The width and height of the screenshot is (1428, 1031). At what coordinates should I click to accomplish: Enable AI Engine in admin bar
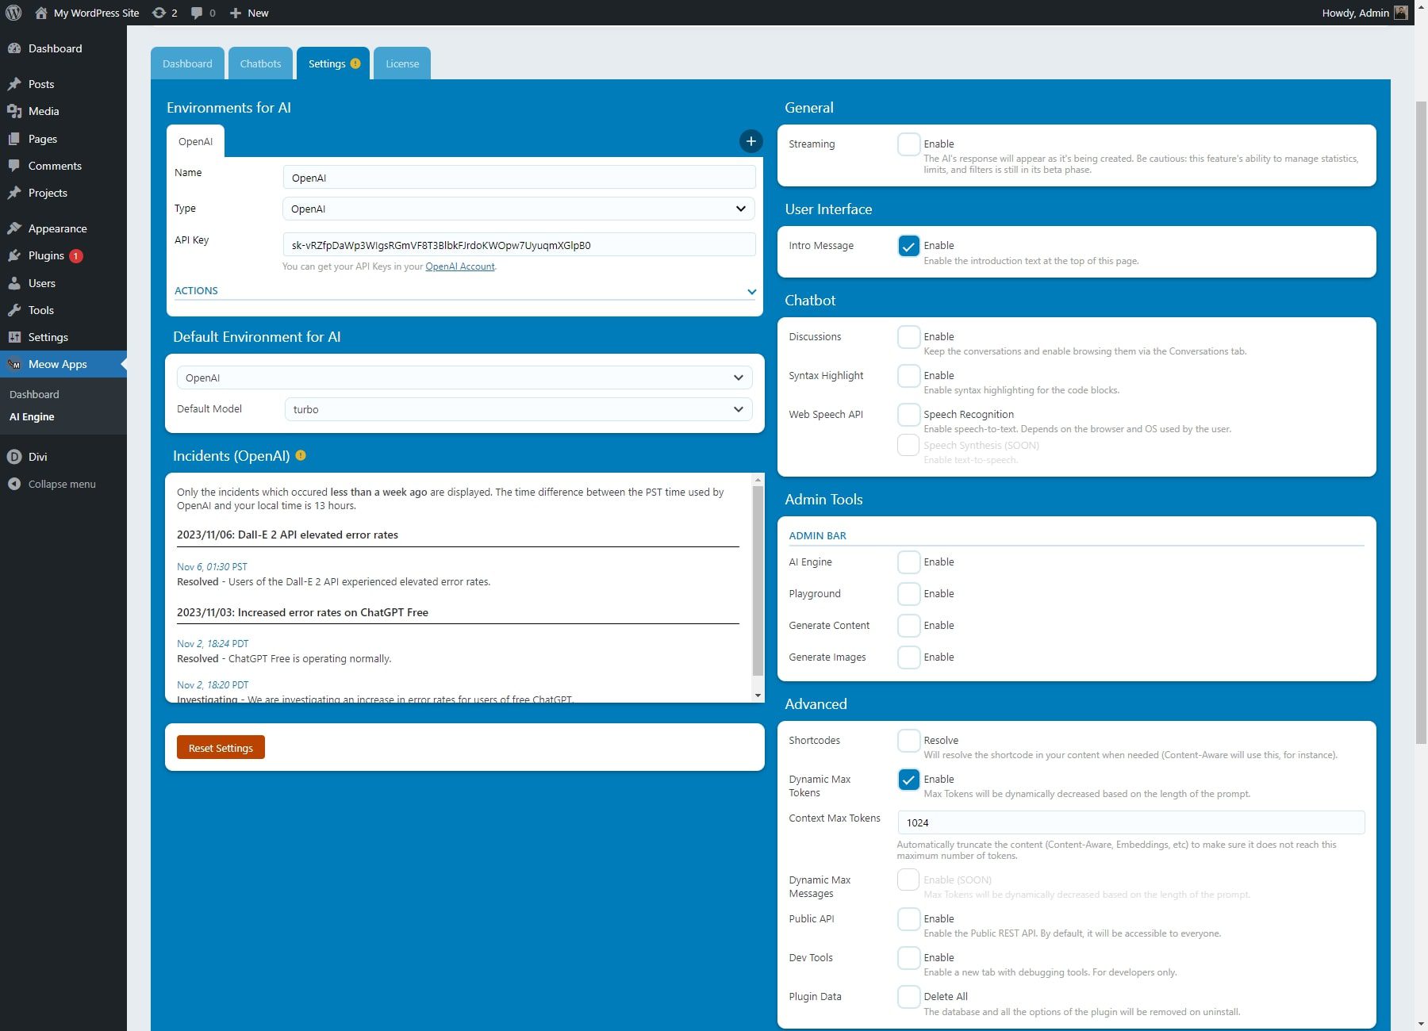pyautogui.click(x=908, y=562)
